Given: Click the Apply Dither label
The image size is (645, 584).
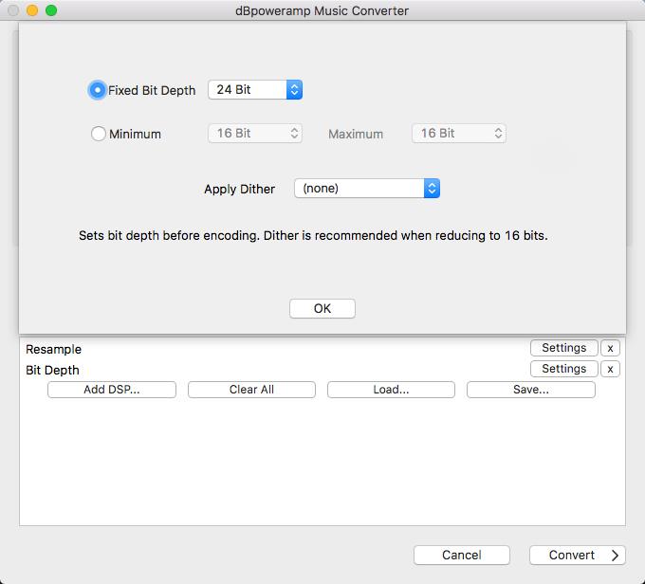Looking at the screenshot, I should [239, 190].
